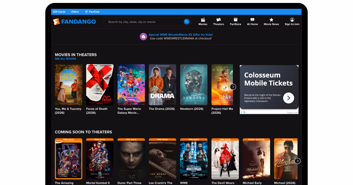Click the Newborn (2026) title
Screen dimensions: 353x185
click(192, 109)
